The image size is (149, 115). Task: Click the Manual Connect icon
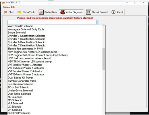[88, 12]
